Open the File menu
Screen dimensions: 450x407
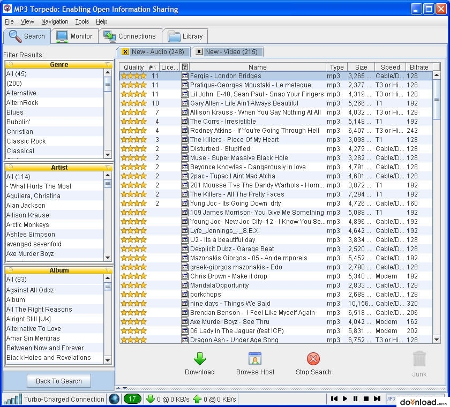click(x=9, y=21)
